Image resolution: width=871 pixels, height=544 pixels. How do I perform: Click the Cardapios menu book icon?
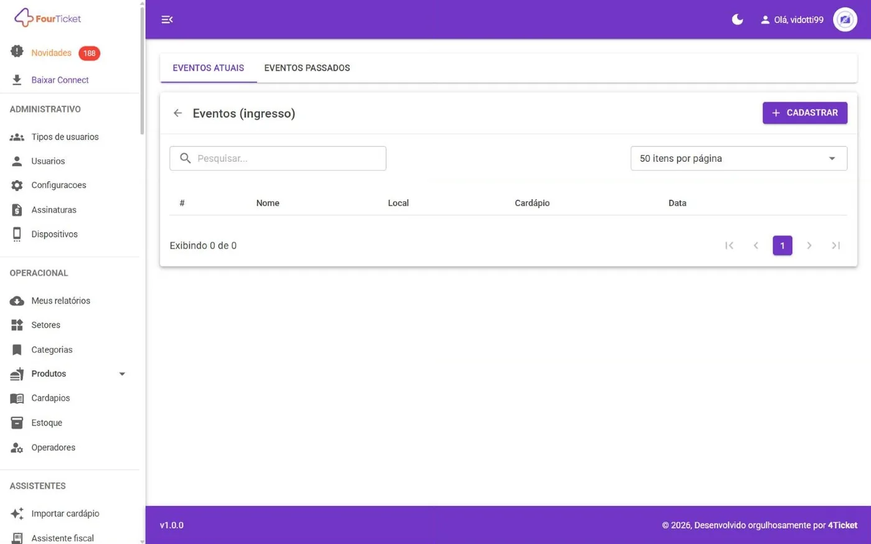pos(17,398)
